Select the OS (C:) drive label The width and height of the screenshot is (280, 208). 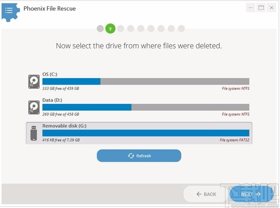pyautogui.click(x=50, y=74)
